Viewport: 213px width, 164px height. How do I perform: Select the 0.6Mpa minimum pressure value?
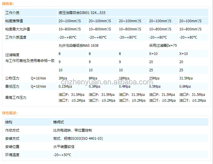(x=185, y=87)
